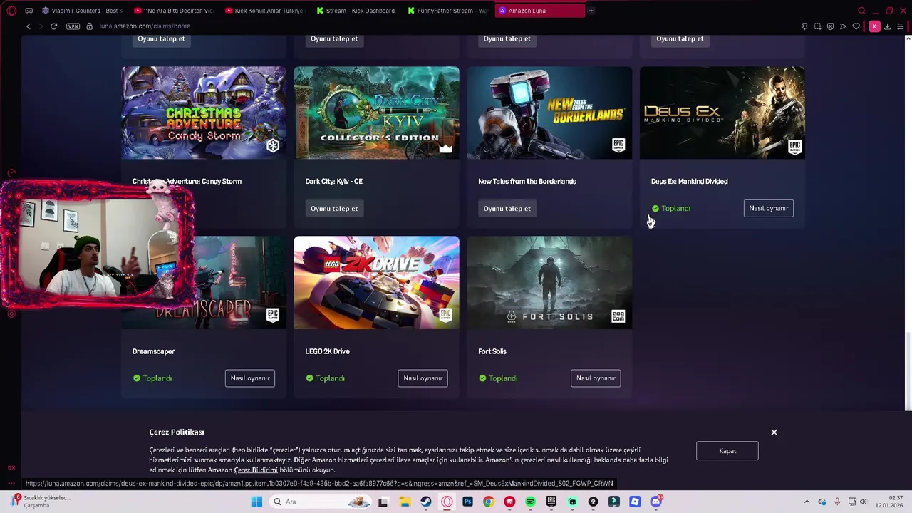Click 'Nasıl oynanır' for Deus Ex

(769, 208)
